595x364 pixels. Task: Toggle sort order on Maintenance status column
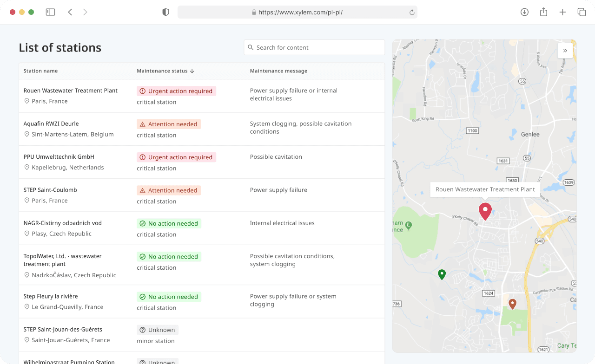(x=192, y=71)
